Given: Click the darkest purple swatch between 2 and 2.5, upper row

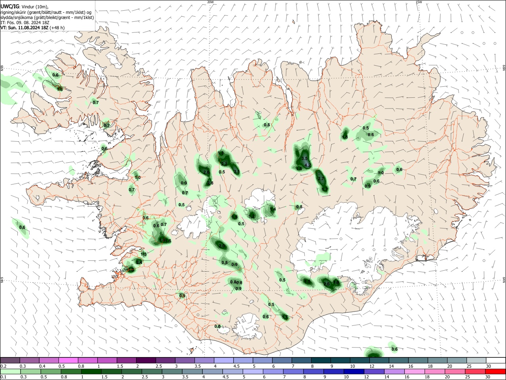Looking at the screenshot, I should [x=146, y=361].
